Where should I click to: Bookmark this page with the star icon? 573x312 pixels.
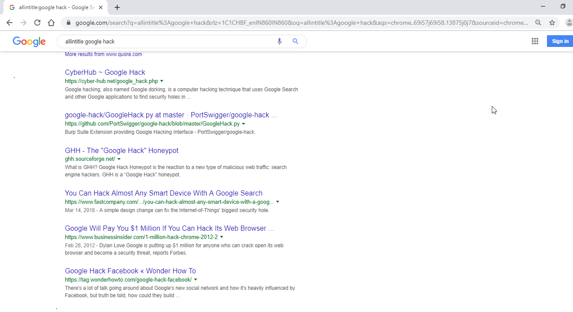pos(552,23)
